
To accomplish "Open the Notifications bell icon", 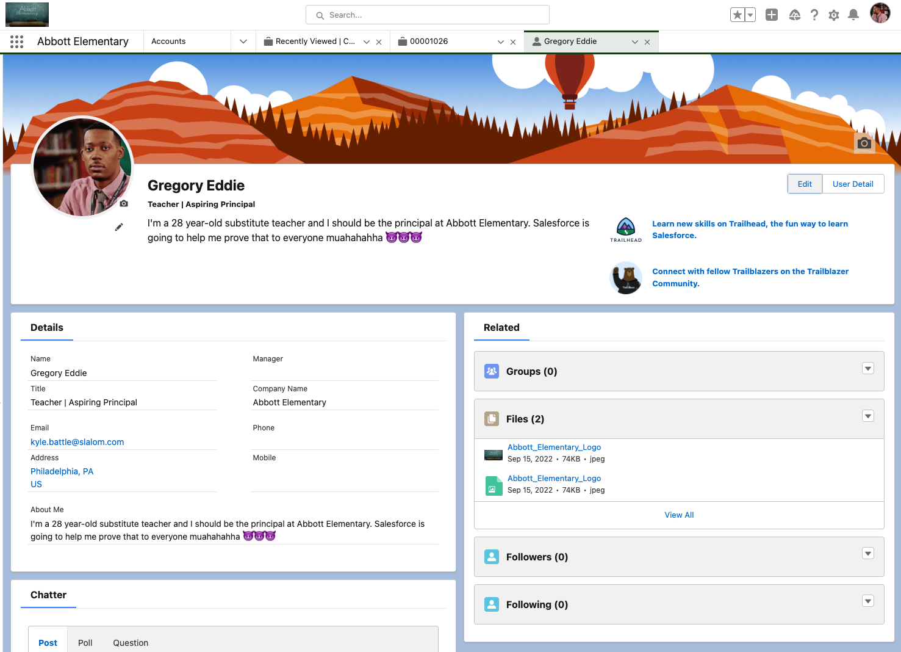I will [853, 15].
